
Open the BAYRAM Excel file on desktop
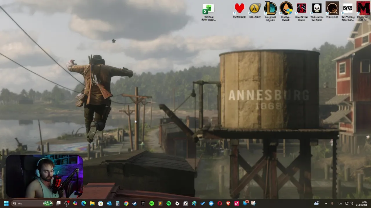coord(208,12)
